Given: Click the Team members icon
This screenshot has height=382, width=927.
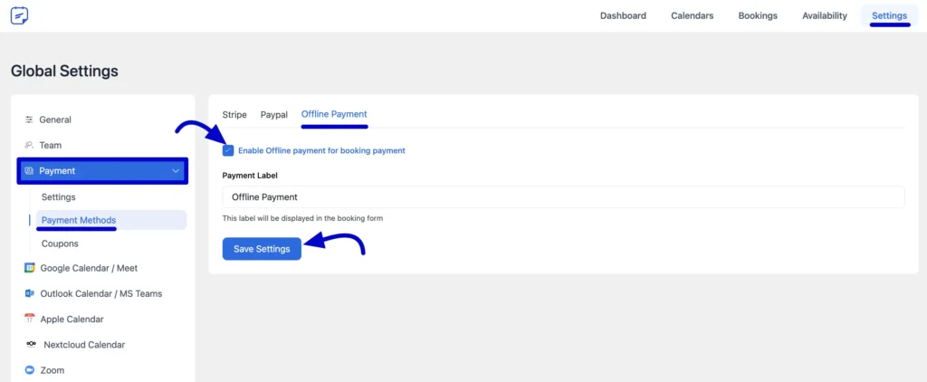Looking at the screenshot, I should point(29,145).
